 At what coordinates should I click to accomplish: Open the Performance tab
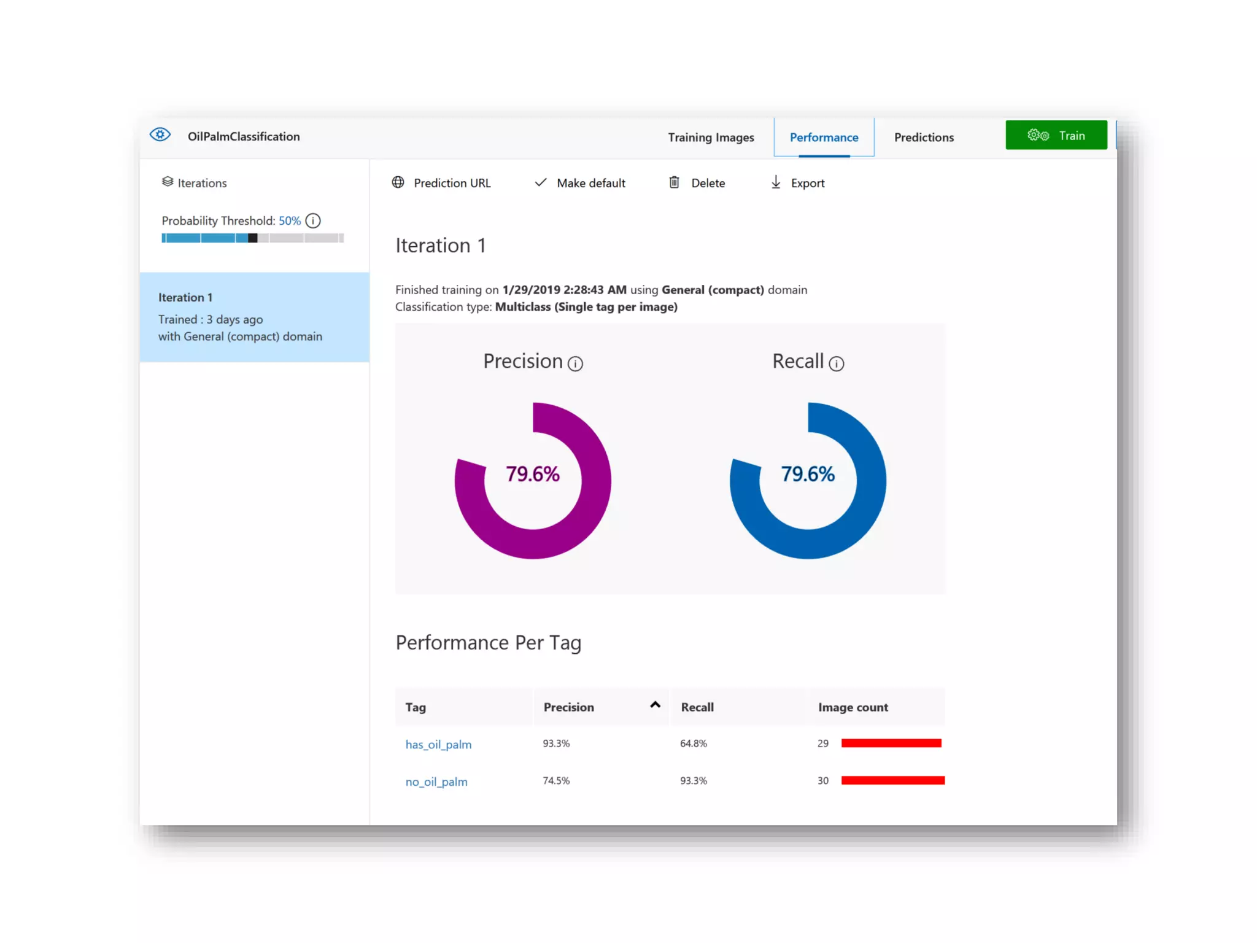[x=824, y=138]
